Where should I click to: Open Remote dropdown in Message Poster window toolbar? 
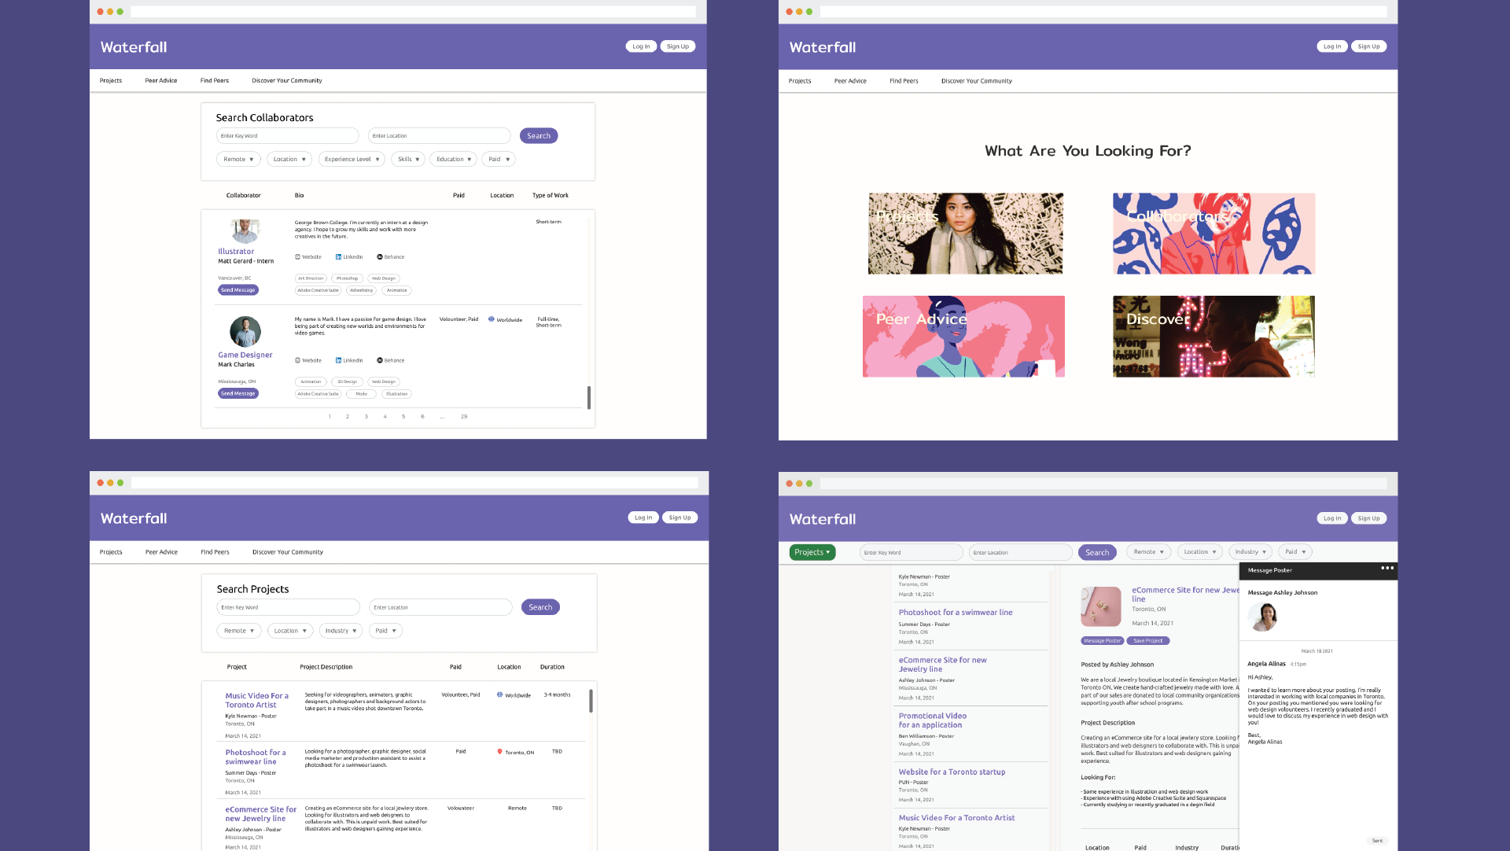pyautogui.click(x=1149, y=552)
